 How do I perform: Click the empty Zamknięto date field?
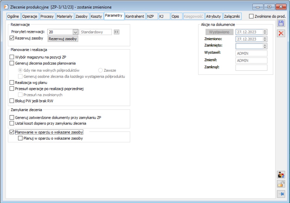(x=249, y=46)
